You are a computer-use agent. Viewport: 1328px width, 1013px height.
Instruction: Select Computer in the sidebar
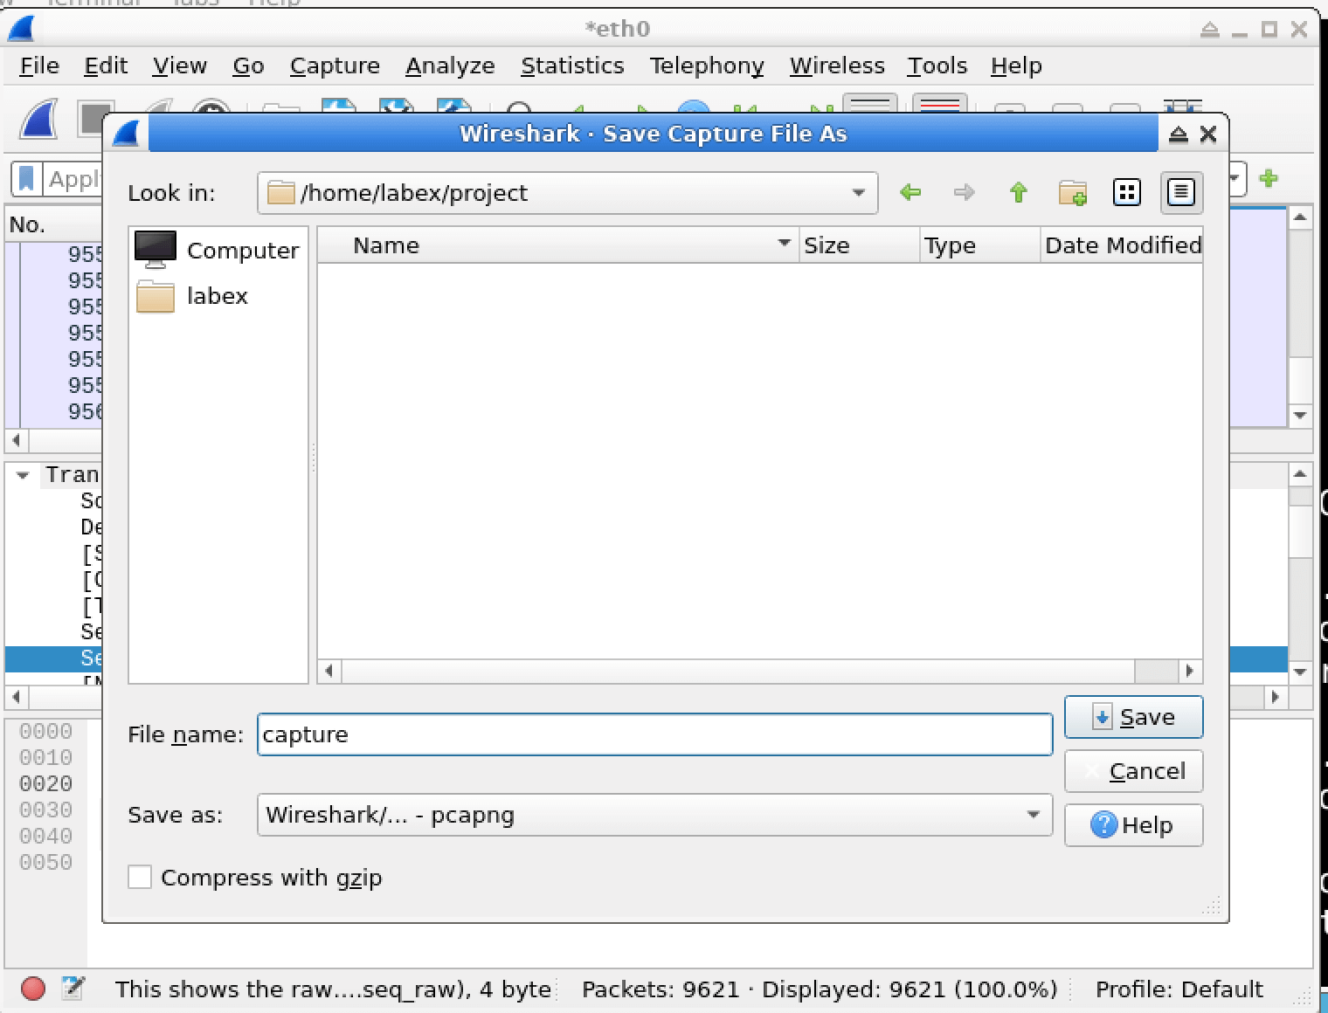click(218, 251)
